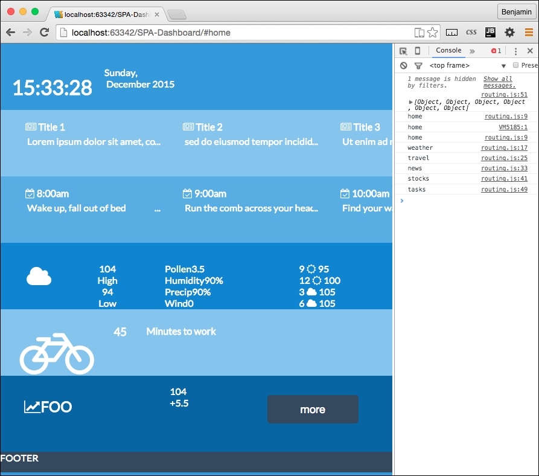Open routing.js:49 link beside tasks
This screenshot has width=539, height=476.
coord(504,189)
